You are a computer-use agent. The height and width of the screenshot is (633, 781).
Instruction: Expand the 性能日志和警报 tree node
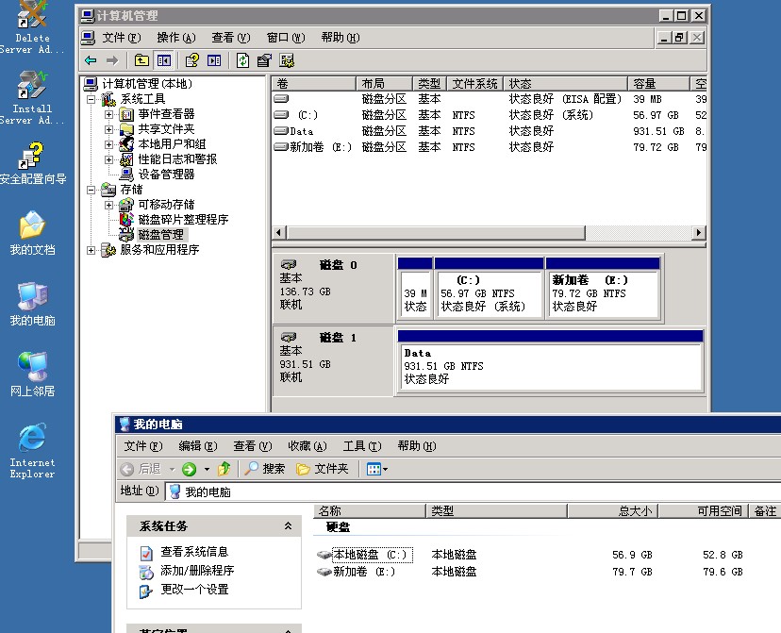click(109, 159)
